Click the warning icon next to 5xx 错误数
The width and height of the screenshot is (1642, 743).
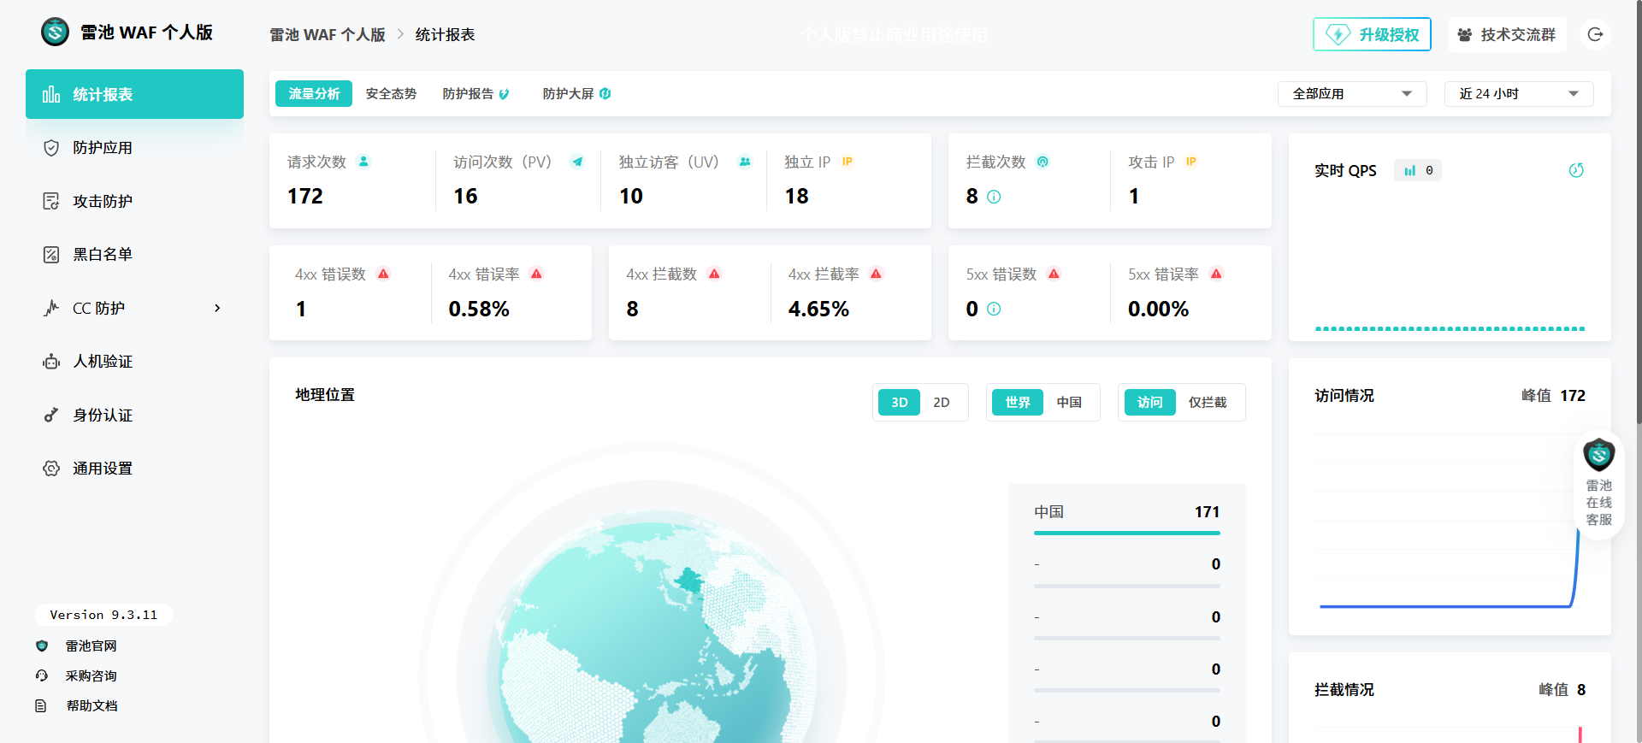click(1054, 274)
